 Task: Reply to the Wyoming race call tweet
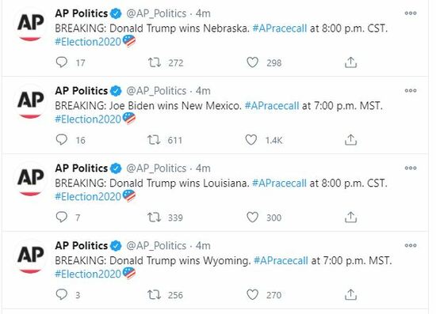pyautogui.click(x=62, y=294)
